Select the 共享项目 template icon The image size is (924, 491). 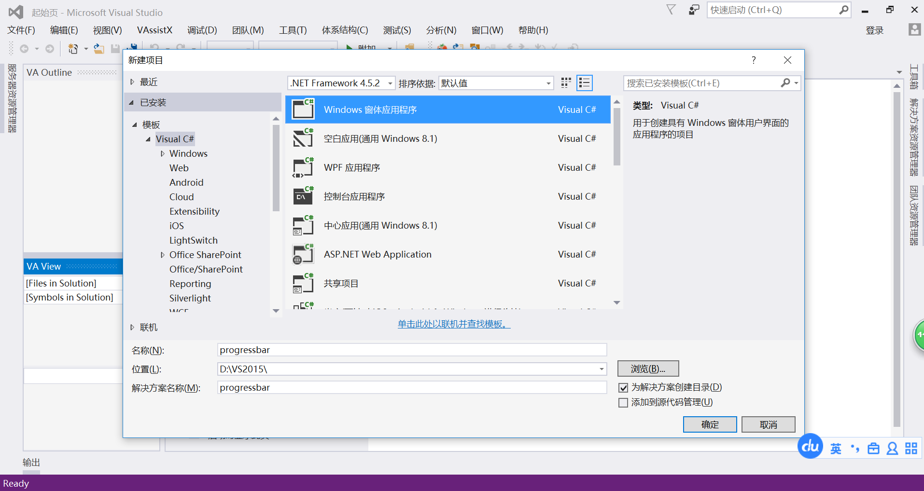point(304,283)
